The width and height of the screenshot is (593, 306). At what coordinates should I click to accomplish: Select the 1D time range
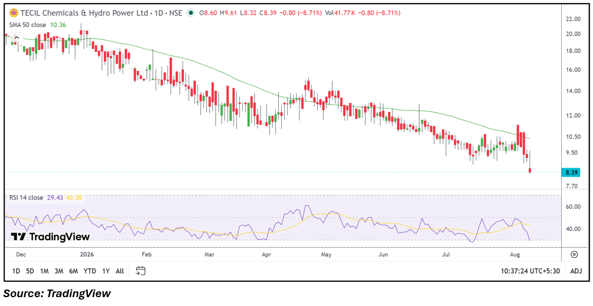16,271
